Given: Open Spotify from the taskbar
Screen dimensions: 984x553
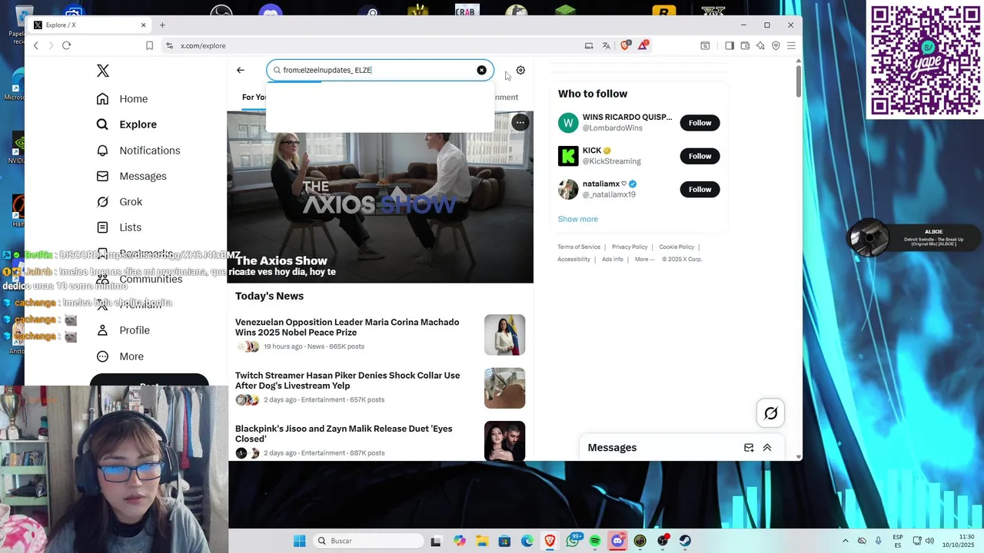Looking at the screenshot, I should [x=595, y=541].
